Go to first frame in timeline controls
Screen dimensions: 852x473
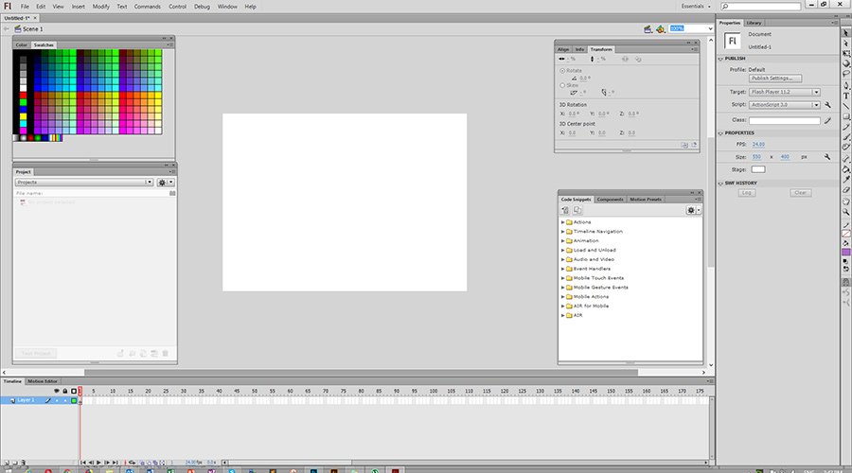(x=82, y=463)
